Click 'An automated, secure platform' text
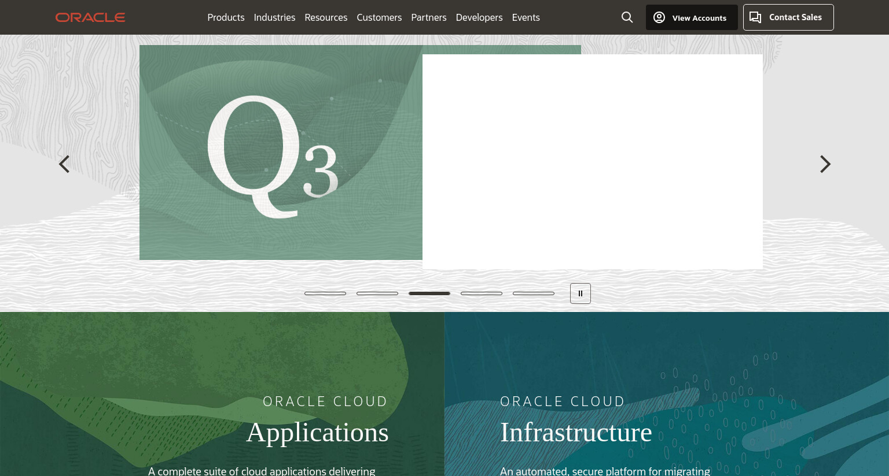 coord(605,471)
